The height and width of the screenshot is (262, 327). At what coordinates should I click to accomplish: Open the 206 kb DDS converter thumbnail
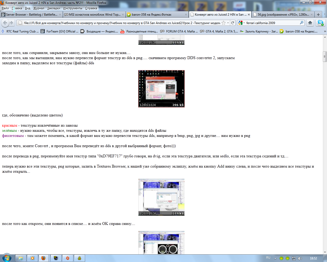click(x=161, y=89)
